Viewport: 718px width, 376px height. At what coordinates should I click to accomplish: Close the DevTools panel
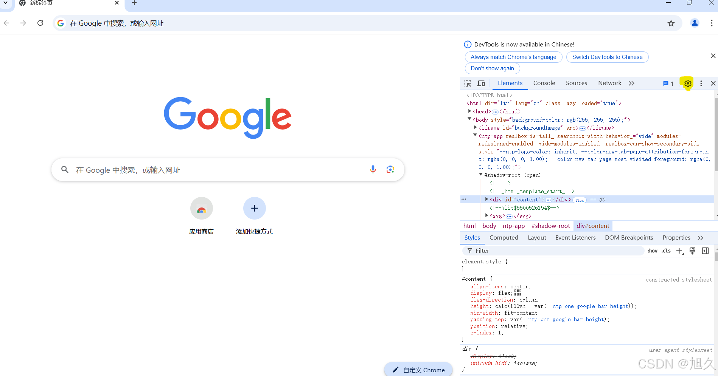coord(713,84)
